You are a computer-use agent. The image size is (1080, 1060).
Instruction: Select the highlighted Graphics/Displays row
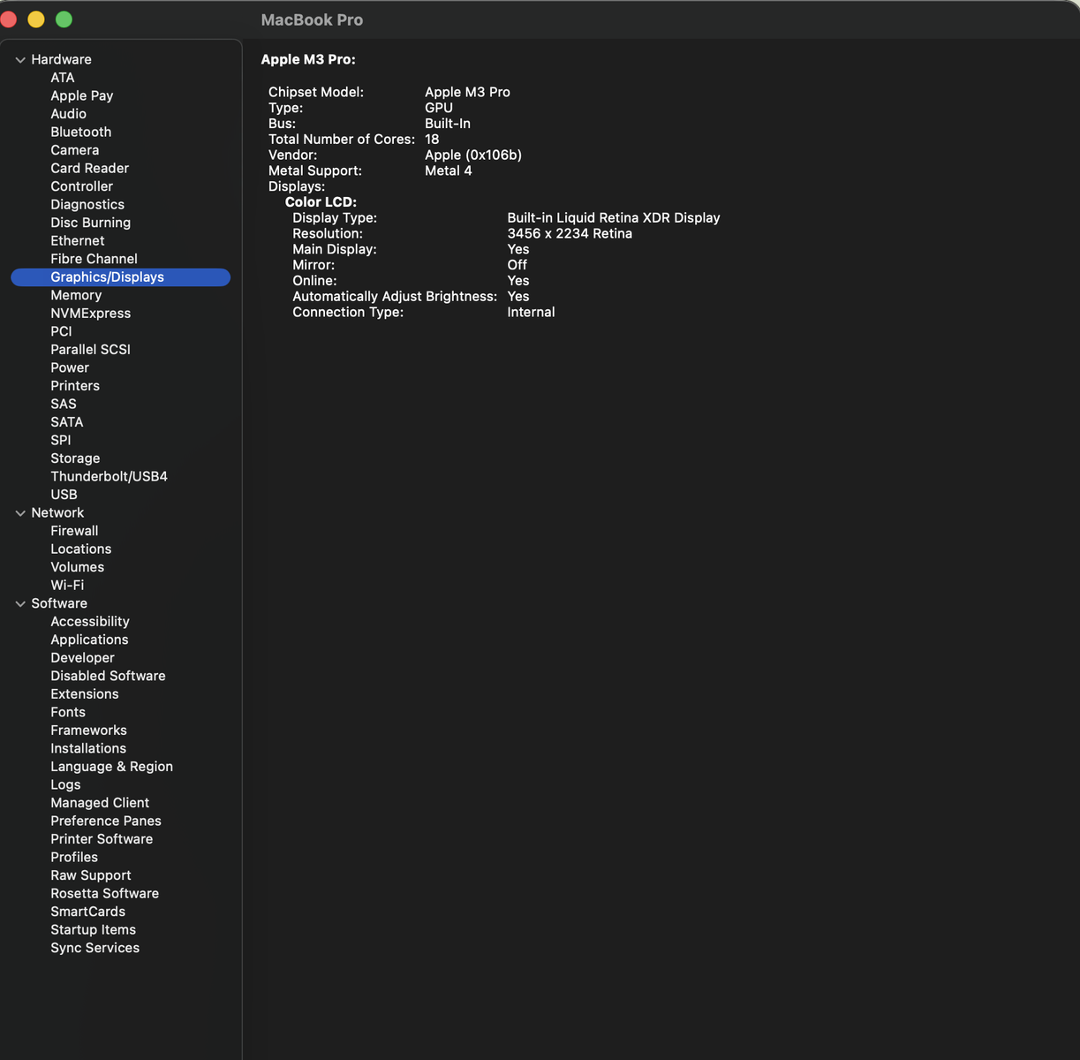coord(121,277)
